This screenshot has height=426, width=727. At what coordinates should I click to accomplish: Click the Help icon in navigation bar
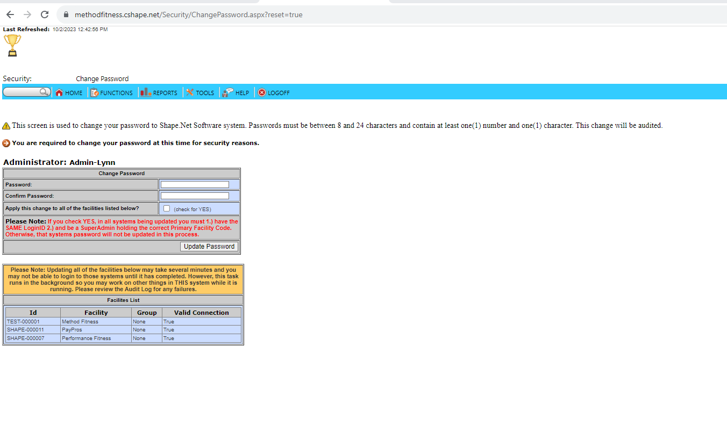click(x=228, y=92)
